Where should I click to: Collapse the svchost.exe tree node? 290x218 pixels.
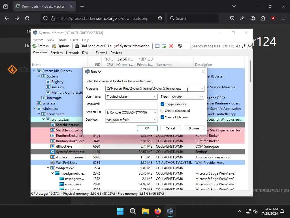tap(43, 119)
